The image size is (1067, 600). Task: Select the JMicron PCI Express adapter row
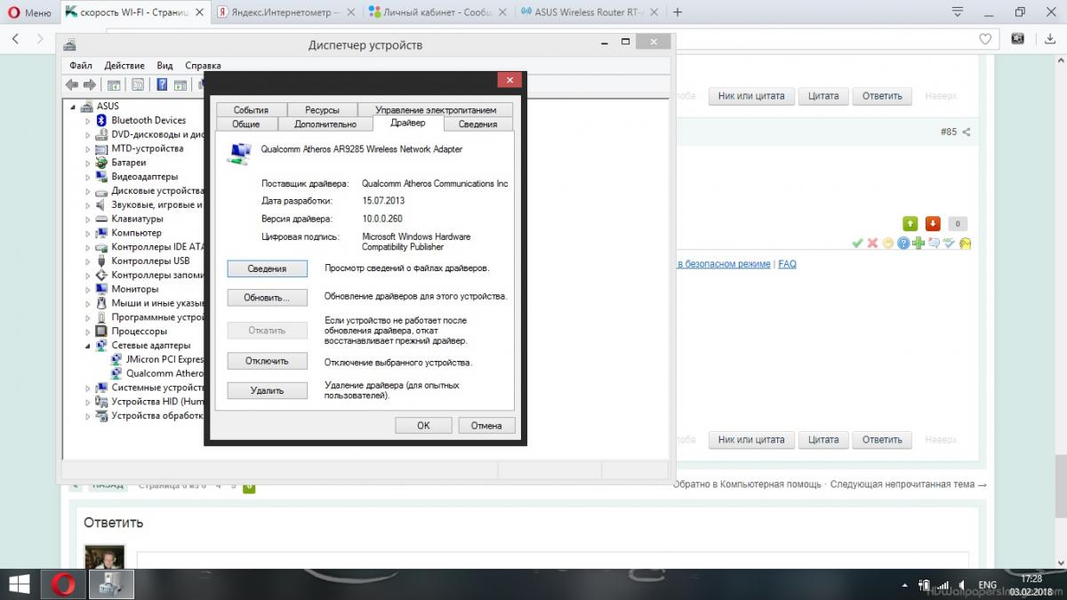click(x=157, y=359)
